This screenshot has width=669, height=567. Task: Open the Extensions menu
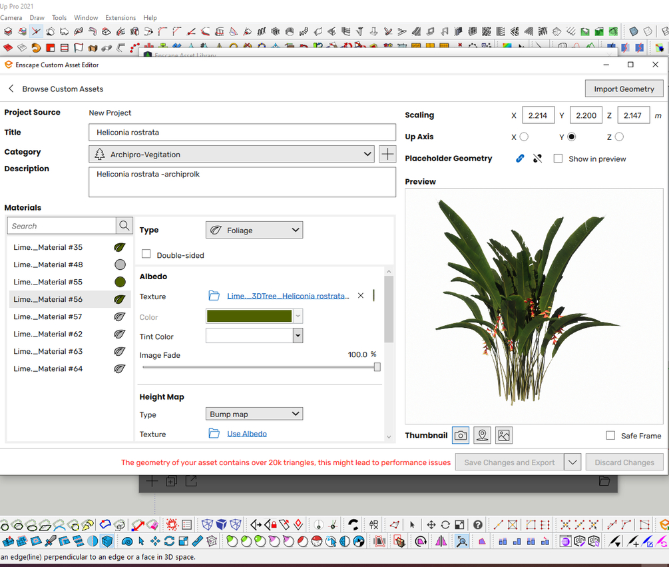point(120,17)
